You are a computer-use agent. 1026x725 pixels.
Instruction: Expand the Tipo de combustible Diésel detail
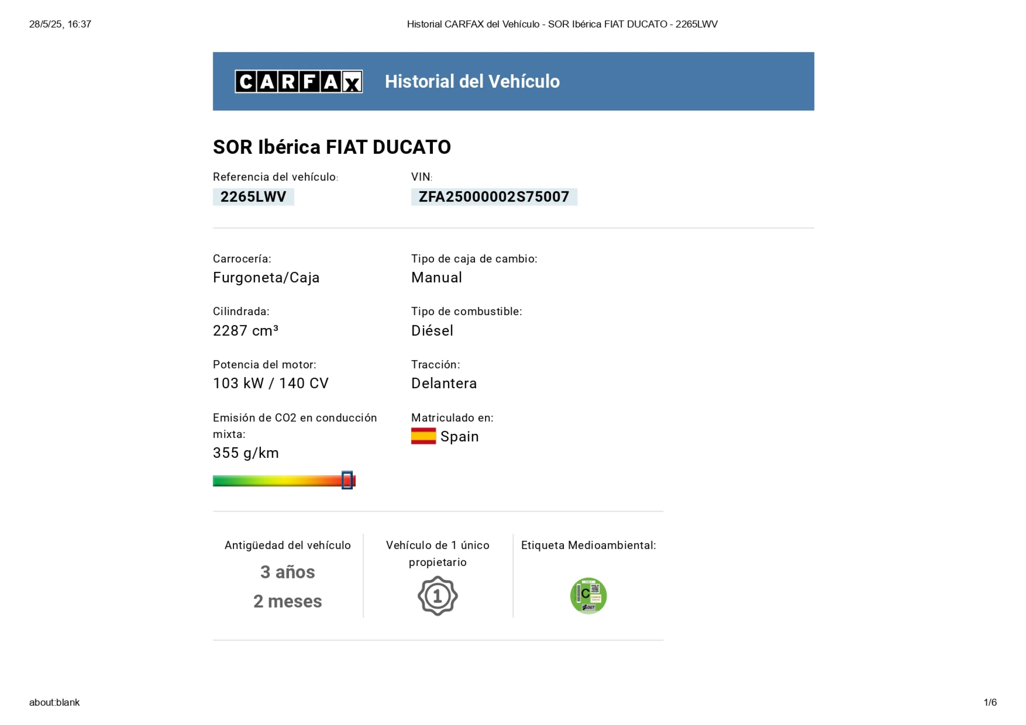click(432, 330)
